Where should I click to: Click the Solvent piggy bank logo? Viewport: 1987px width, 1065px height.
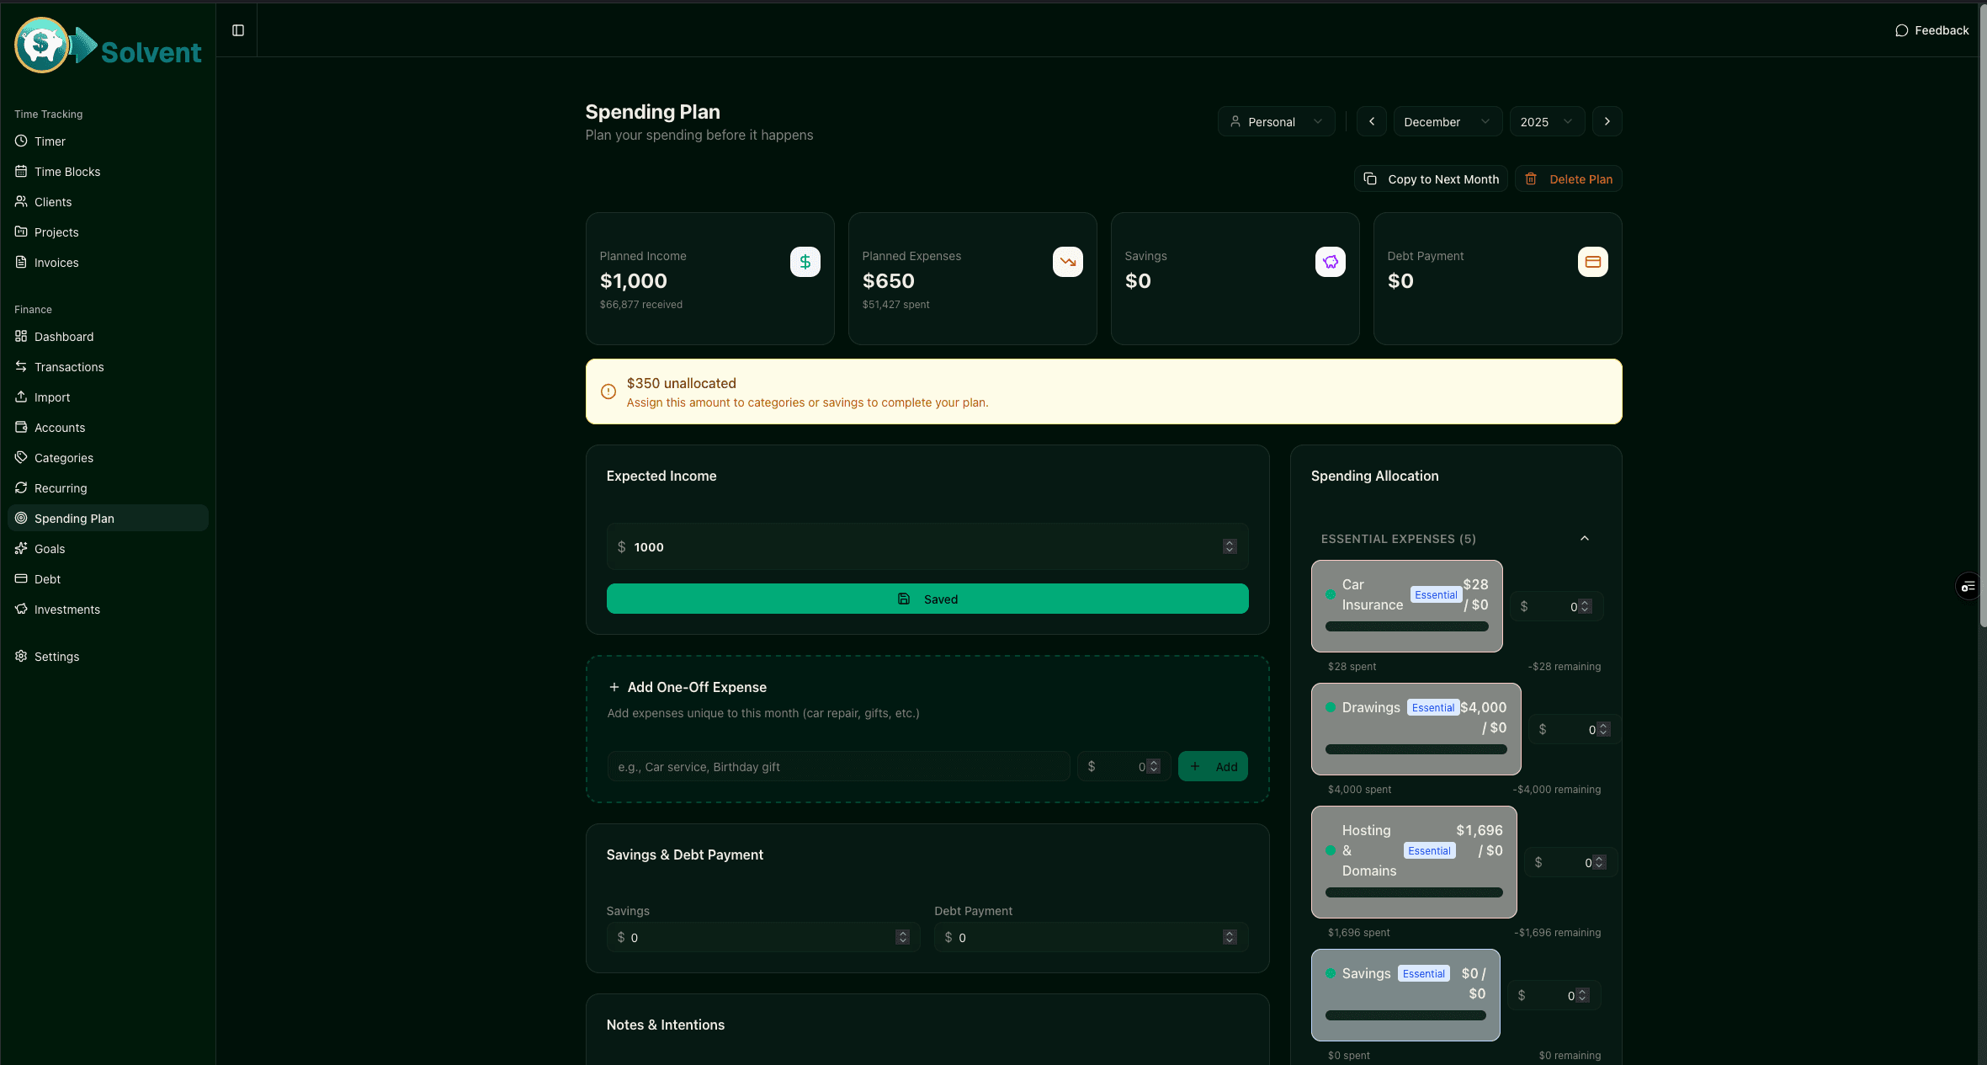click(42, 45)
